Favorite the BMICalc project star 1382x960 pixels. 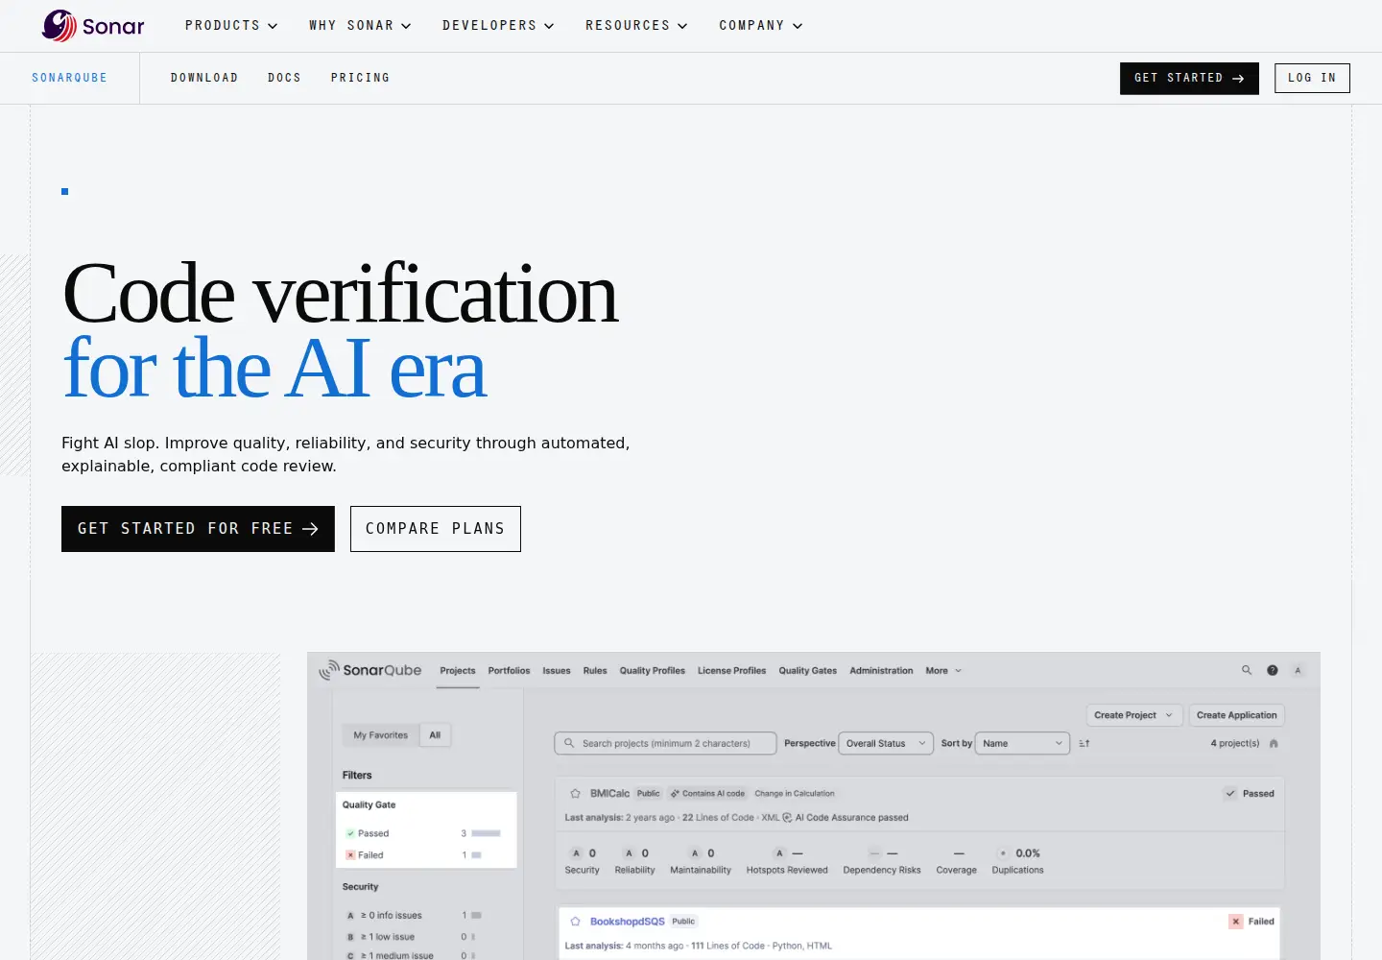click(x=575, y=794)
